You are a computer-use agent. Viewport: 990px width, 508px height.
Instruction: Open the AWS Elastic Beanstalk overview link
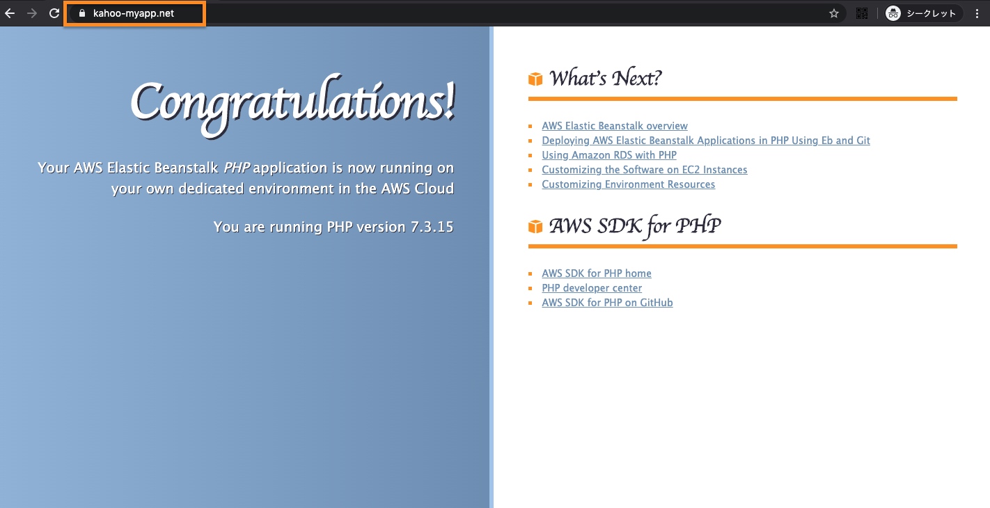pos(615,126)
